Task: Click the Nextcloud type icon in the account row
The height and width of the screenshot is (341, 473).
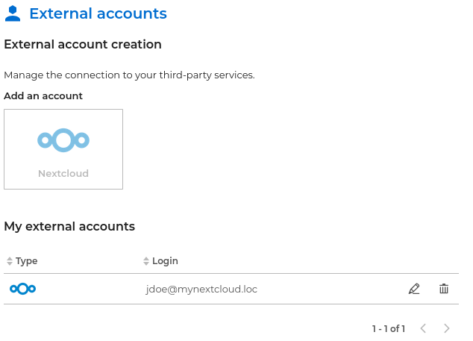Action: point(22,289)
